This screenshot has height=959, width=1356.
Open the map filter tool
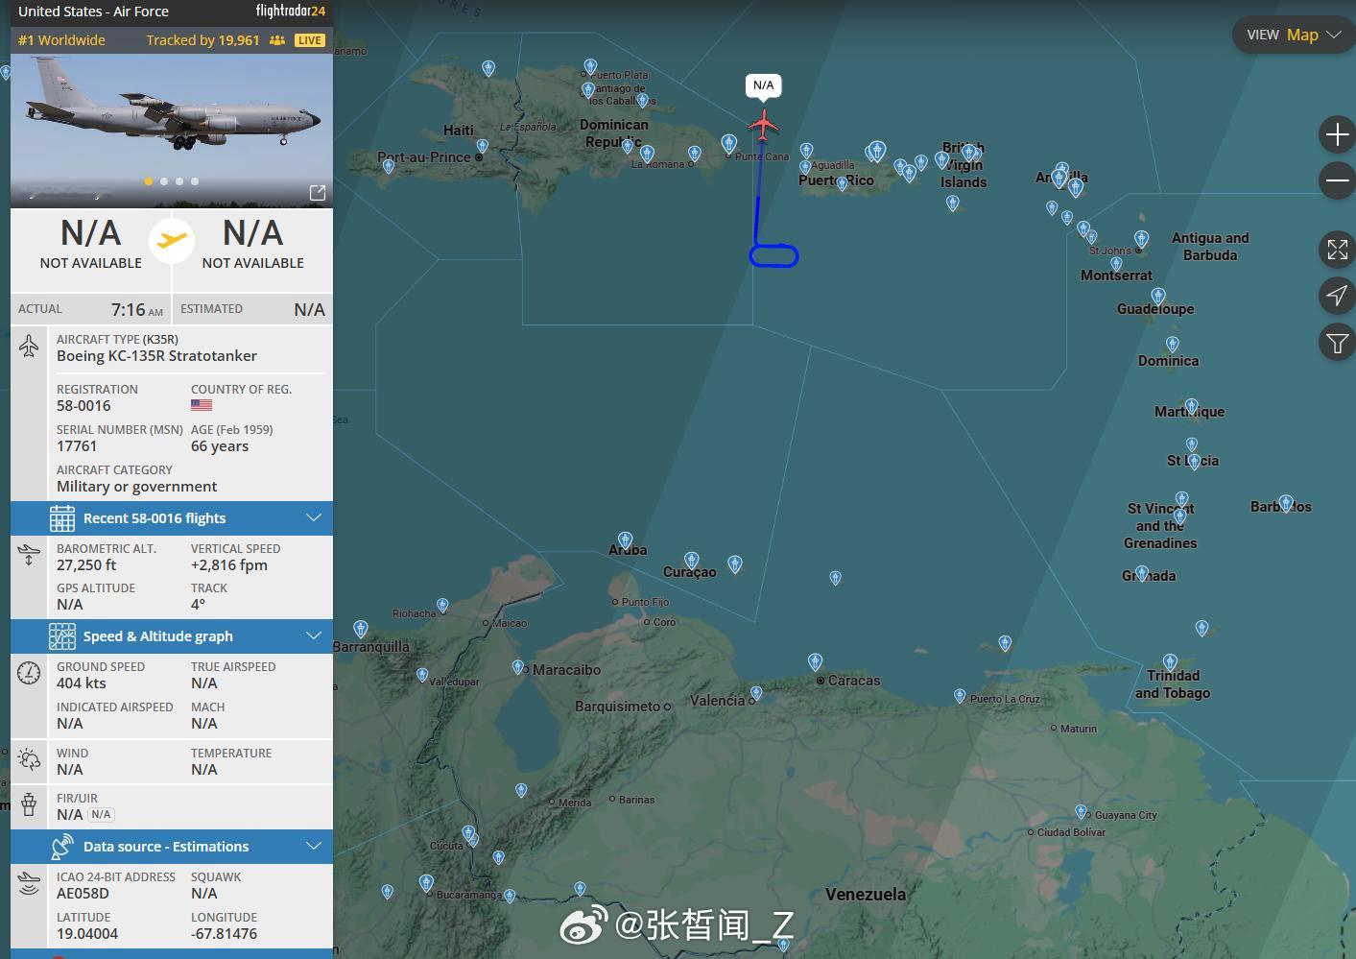(x=1337, y=342)
